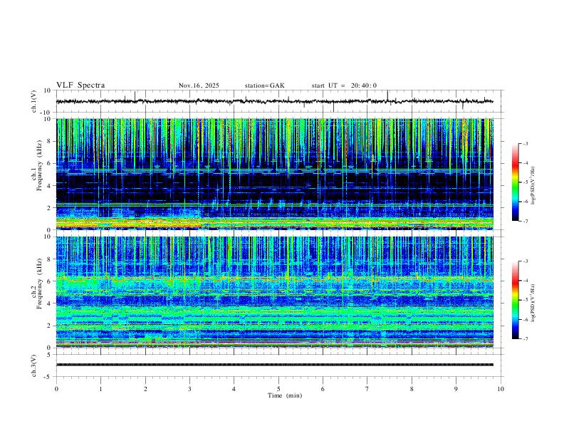Click the '-5' tick on the ch.3(V) axis
The image size is (564, 436).
click(x=47, y=377)
